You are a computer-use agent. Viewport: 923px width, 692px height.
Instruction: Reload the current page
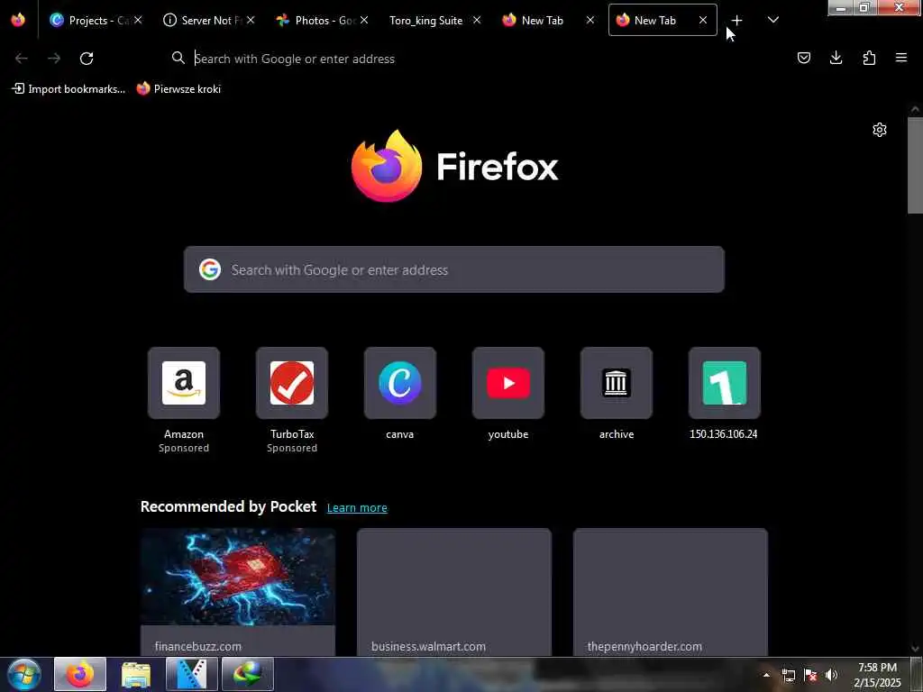point(87,59)
